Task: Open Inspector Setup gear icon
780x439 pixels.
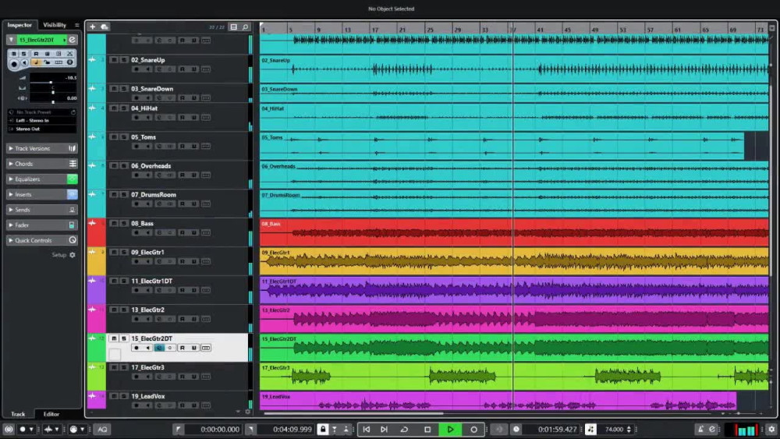Action: (x=73, y=255)
